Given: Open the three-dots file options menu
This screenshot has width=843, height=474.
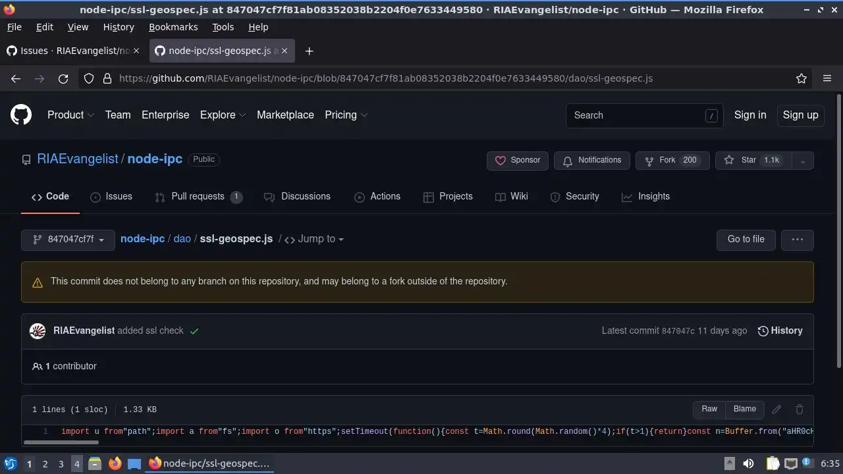Looking at the screenshot, I should point(798,240).
